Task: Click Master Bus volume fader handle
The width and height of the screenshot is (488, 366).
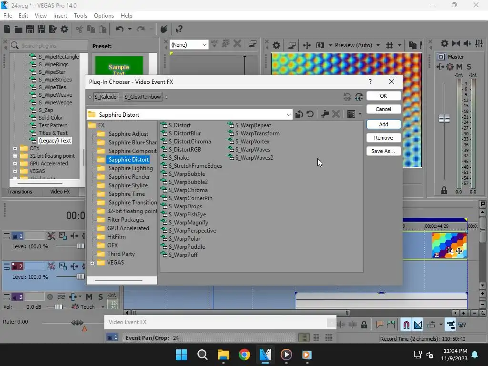Action: (444, 118)
